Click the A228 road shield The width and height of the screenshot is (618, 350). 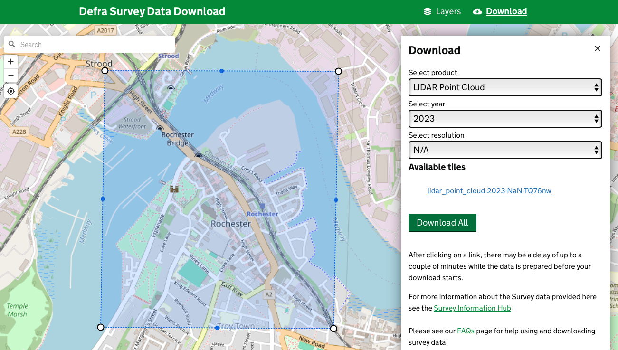click(18, 132)
